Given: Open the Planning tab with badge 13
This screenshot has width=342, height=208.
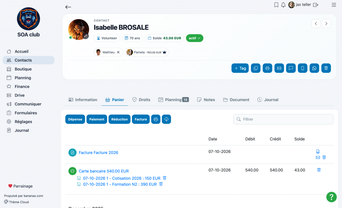Looking at the screenshot, I should pyautogui.click(x=174, y=99).
